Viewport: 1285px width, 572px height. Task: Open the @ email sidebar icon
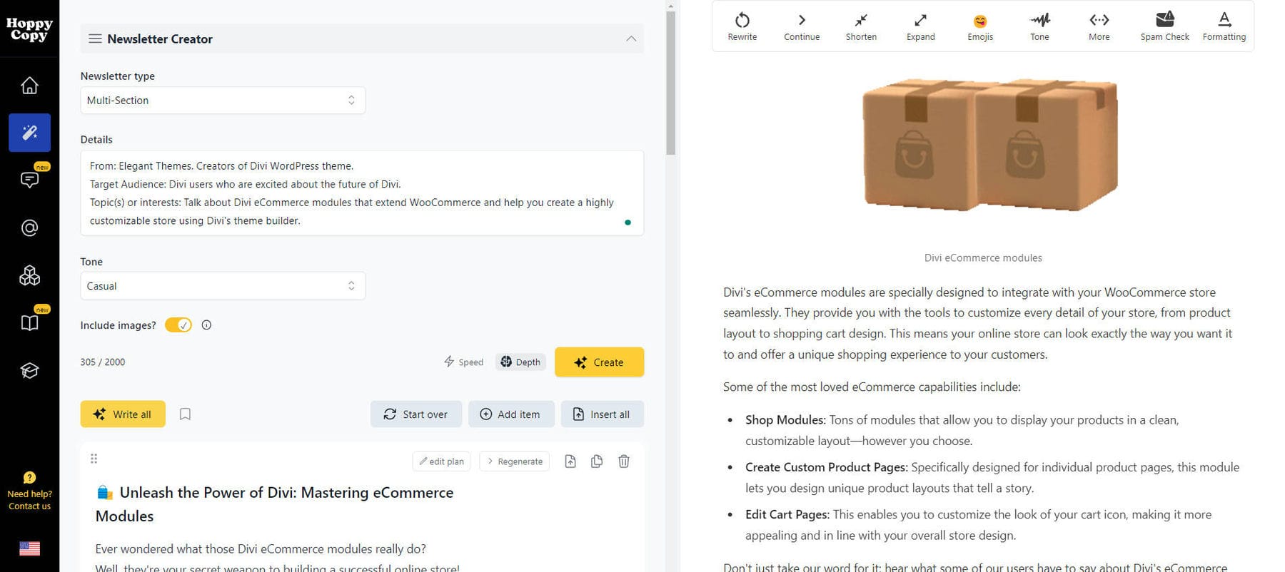[29, 228]
